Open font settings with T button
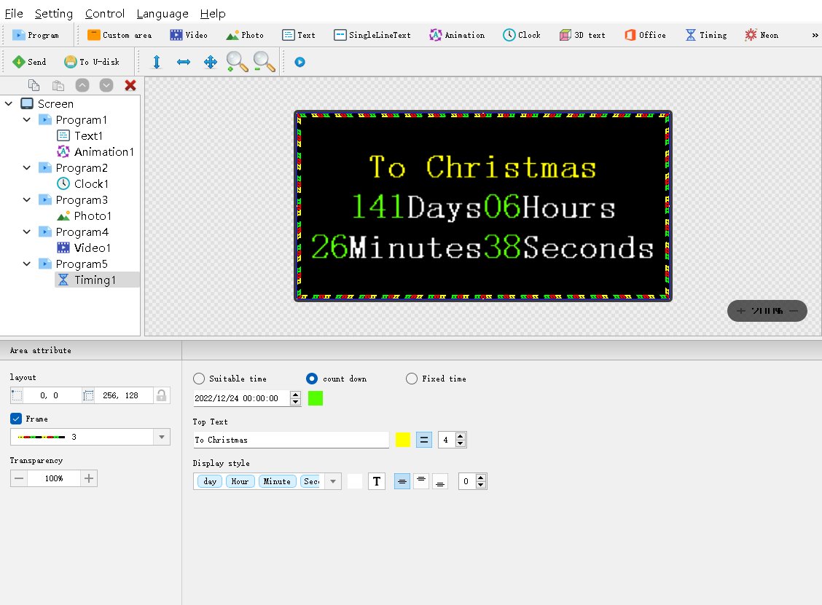The image size is (822, 605). click(377, 481)
